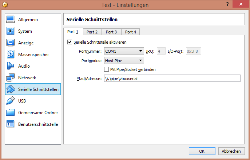
Task: Click the Allgemein monitor icon
Action: [10, 20]
